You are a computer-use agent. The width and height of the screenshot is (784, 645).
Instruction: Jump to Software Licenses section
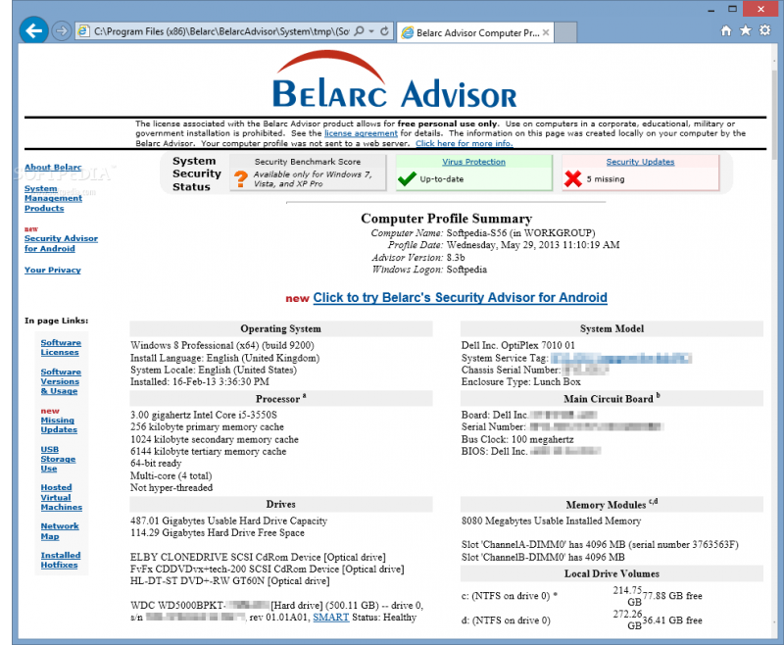[61, 348]
